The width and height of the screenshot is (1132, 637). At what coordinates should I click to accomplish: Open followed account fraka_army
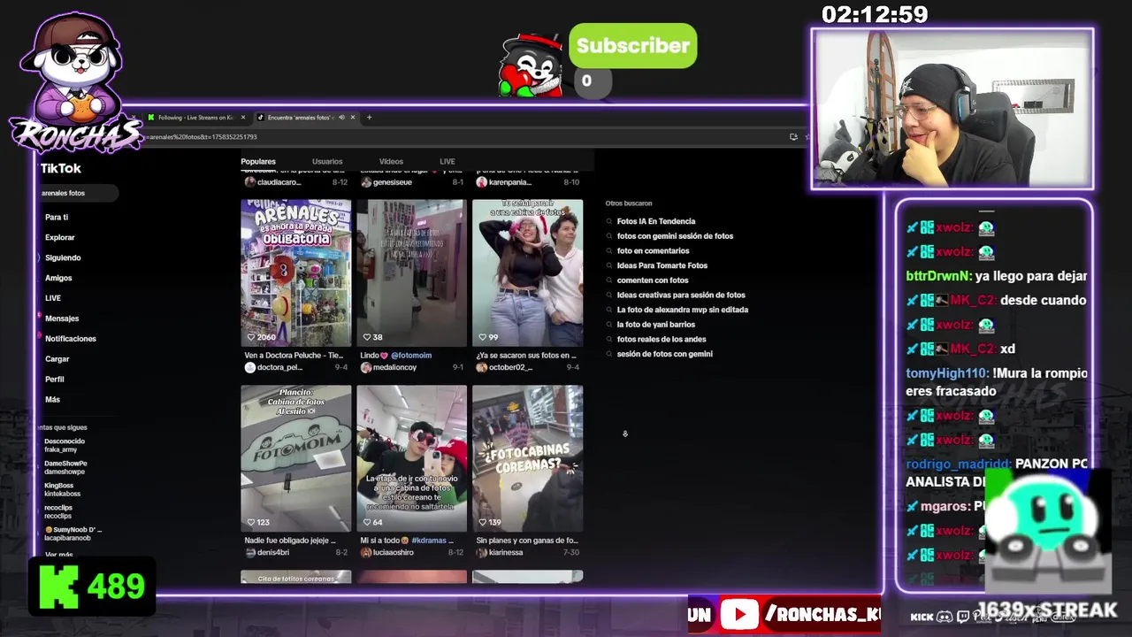(x=65, y=445)
